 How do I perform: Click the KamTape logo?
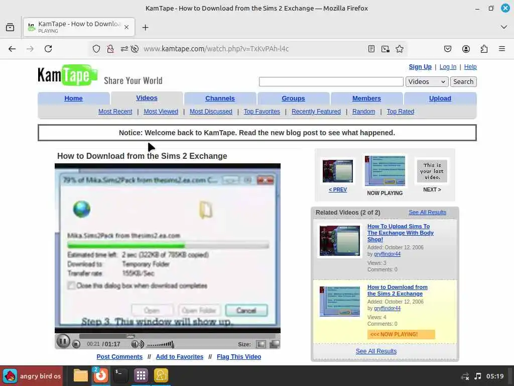68,75
